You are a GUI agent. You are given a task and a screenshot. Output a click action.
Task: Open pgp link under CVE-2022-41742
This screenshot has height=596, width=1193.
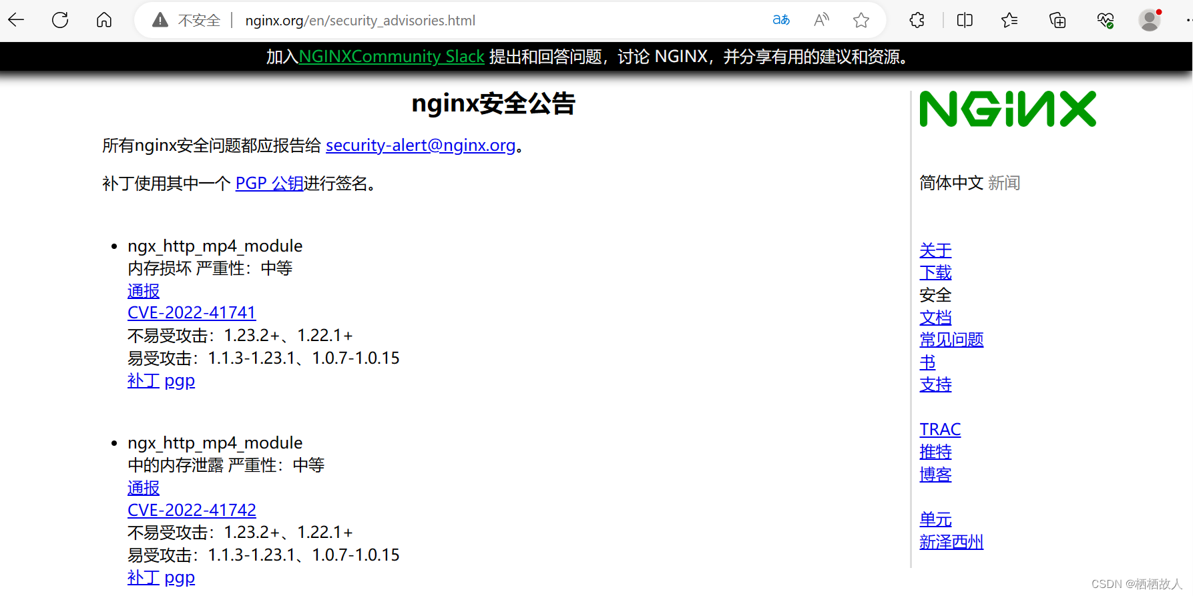pyautogui.click(x=180, y=579)
